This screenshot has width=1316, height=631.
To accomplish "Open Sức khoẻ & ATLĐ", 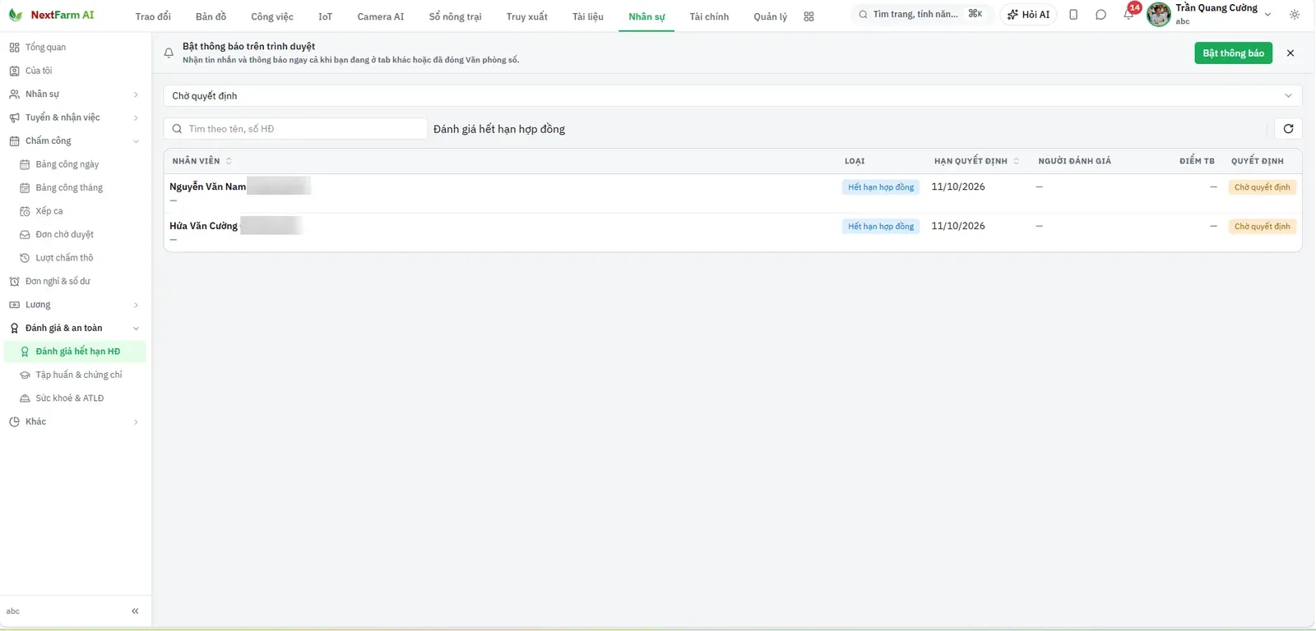I will (x=76, y=398).
